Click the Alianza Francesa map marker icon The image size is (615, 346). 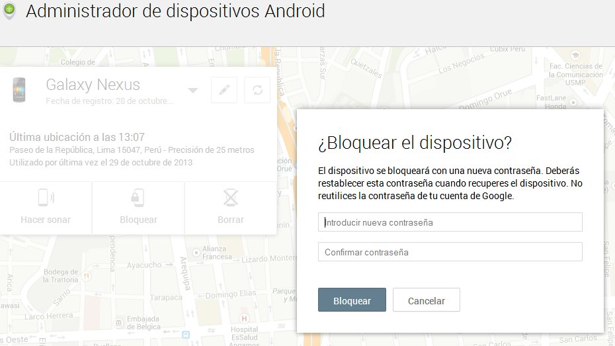(x=196, y=253)
